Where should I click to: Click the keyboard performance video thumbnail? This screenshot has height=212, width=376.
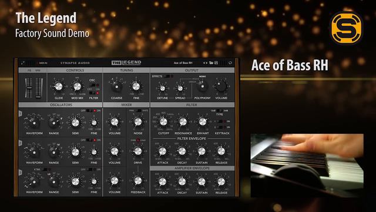pyautogui.click(x=307, y=165)
